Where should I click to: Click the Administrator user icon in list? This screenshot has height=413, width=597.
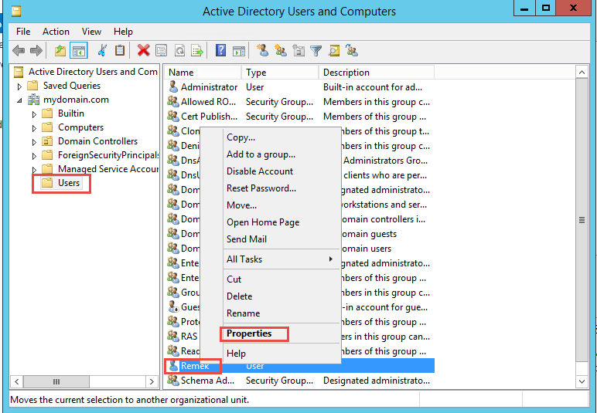(x=173, y=87)
